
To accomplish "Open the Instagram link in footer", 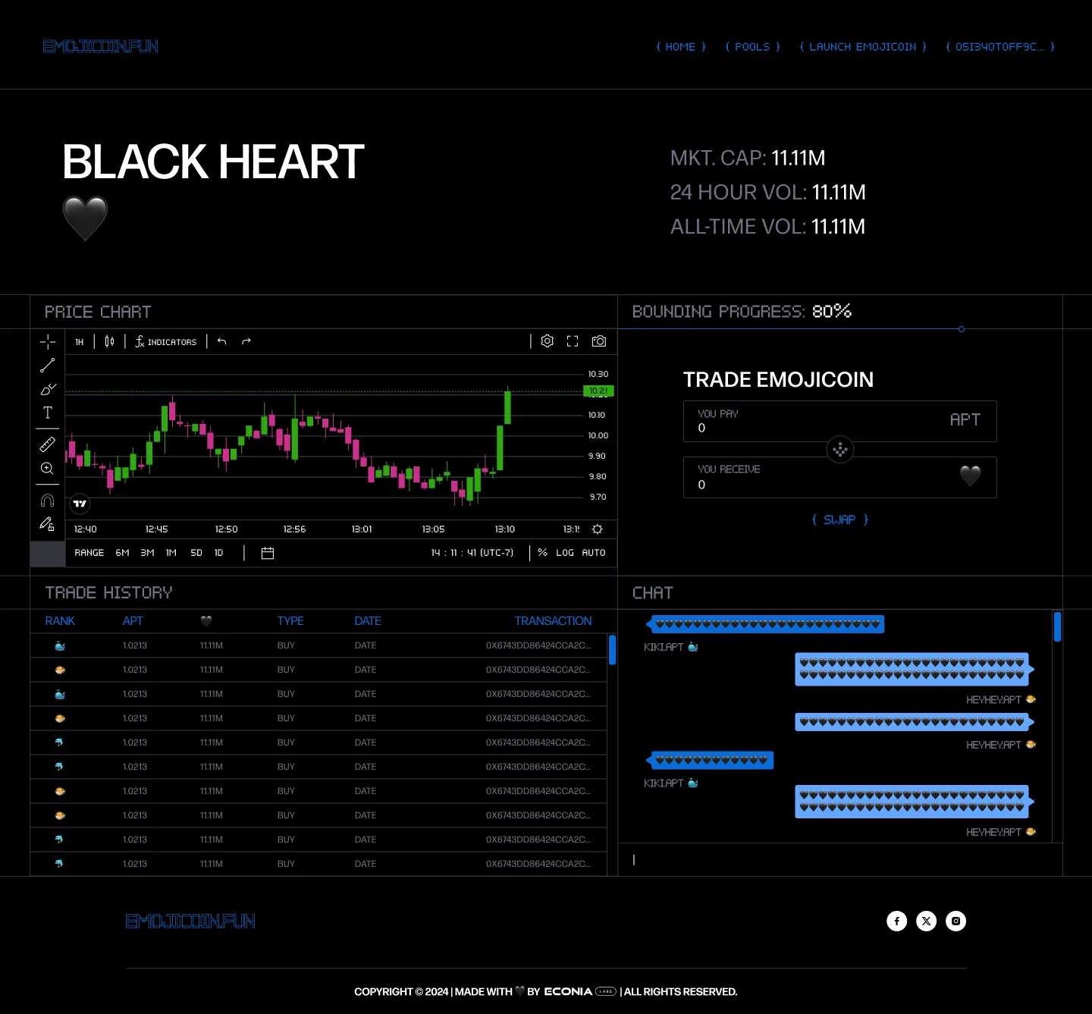I will tap(956, 921).
